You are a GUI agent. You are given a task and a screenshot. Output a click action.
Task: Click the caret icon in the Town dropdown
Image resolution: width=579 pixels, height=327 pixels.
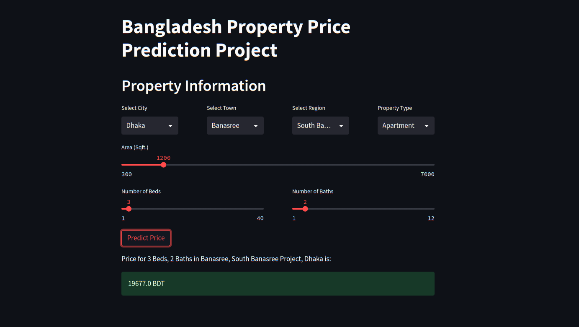coord(256,126)
